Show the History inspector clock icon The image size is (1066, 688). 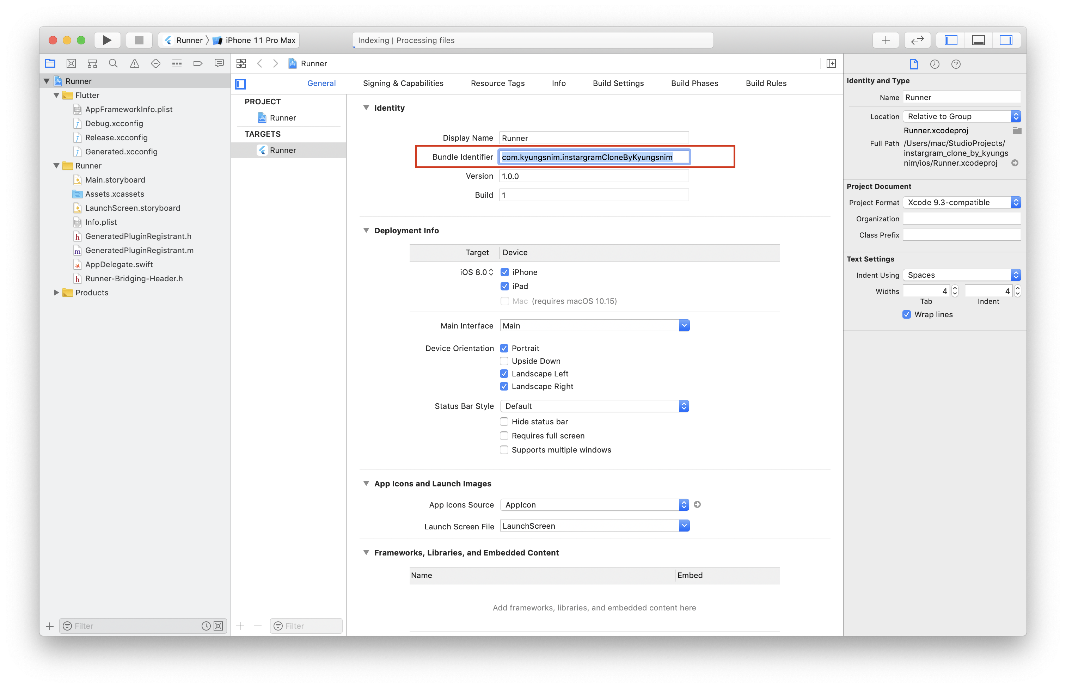click(935, 64)
